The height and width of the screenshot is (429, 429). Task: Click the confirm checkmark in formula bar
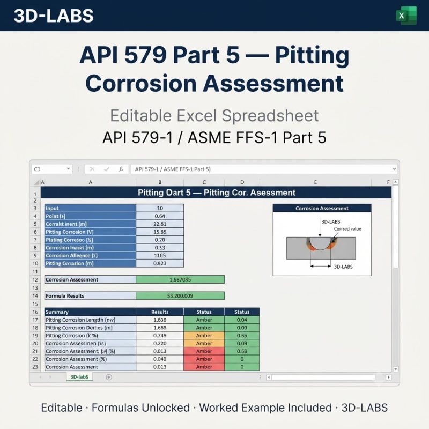[107, 169]
